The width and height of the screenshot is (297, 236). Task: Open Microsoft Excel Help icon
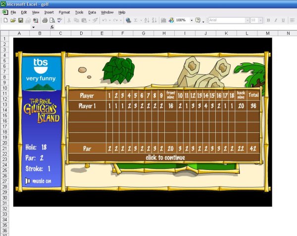[x=198, y=20]
